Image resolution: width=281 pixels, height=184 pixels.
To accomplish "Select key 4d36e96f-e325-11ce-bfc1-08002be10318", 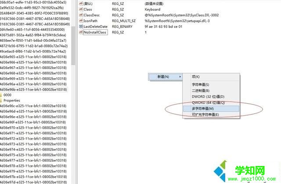I will (33, 122).
